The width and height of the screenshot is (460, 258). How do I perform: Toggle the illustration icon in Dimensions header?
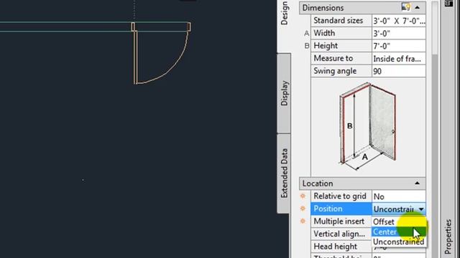[406, 7]
